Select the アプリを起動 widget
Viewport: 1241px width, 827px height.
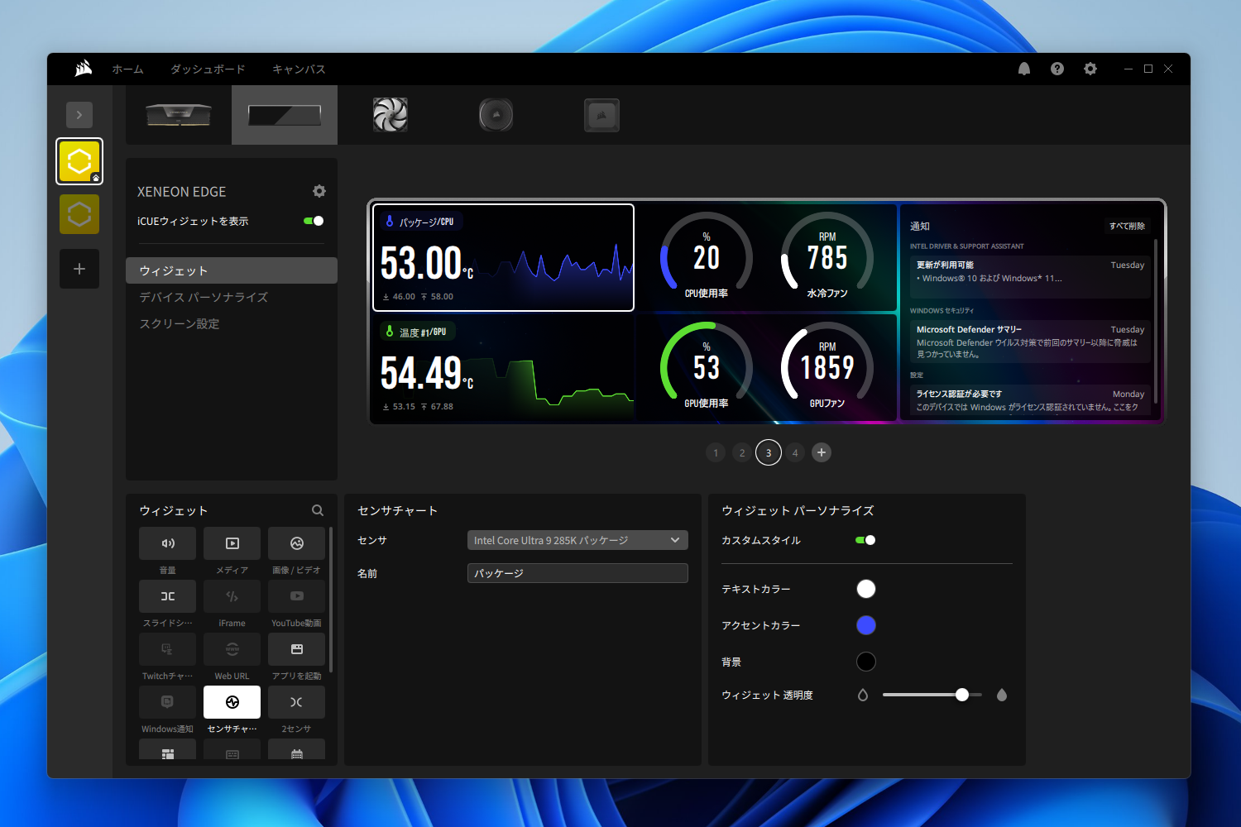tap(296, 649)
